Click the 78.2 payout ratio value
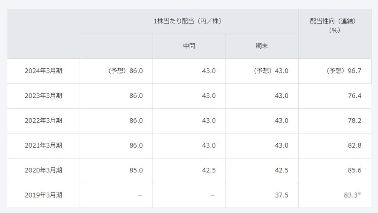This screenshot has width=378, height=213. click(x=354, y=120)
